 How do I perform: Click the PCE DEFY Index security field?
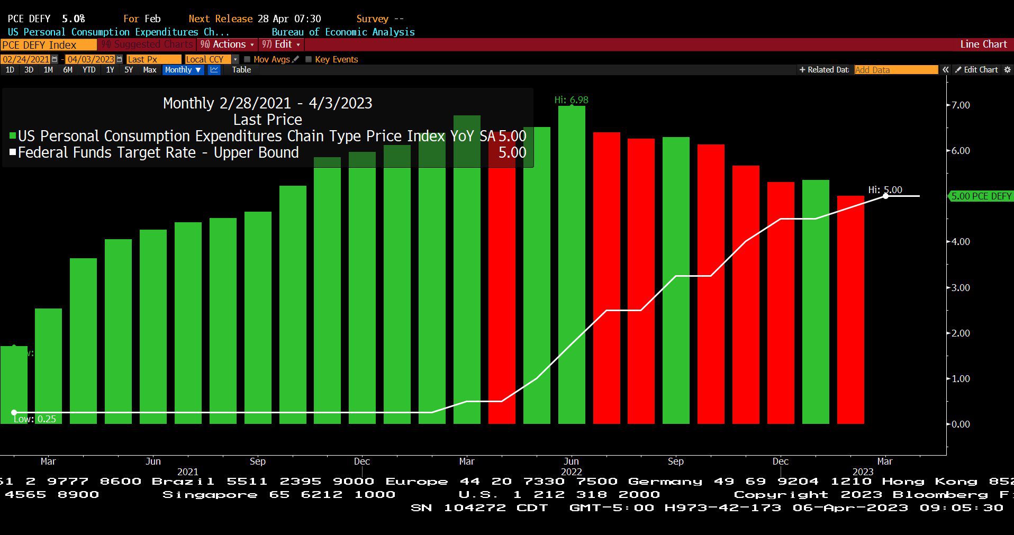point(49,45)
